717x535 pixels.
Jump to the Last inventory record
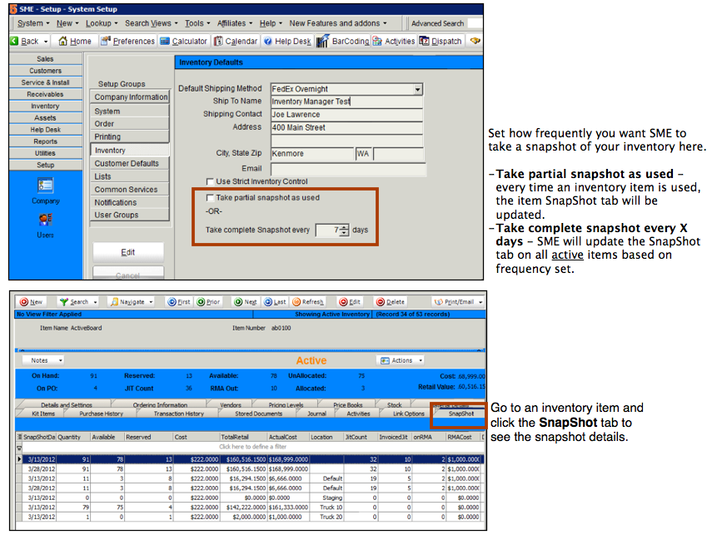(x=275, y=302)
